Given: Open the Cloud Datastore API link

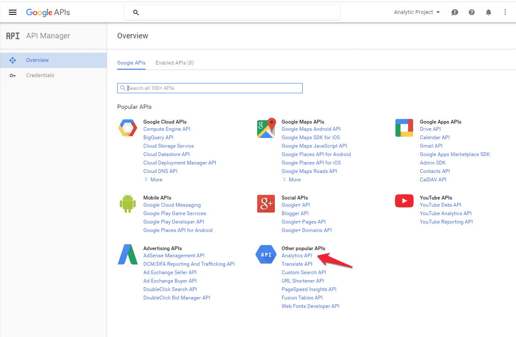Looking at the screenshot, I should pyautogui.click(x=167, y=154).
